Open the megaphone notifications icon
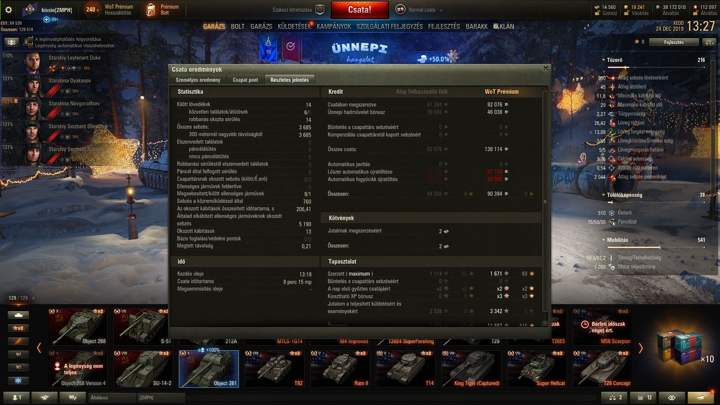Image resolution: width=720 pixels, height=405 pixels. 700,397
